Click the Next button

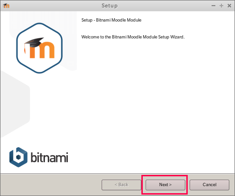point(165,185)
